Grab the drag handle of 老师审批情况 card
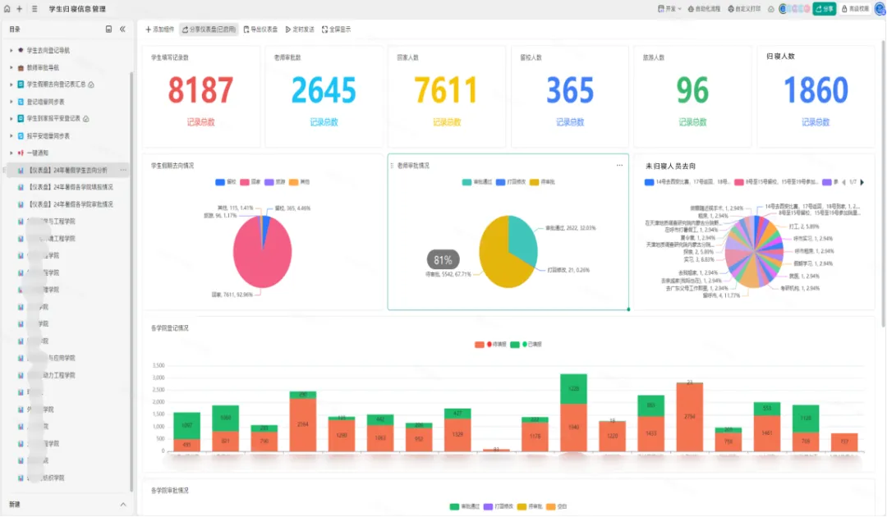The image size is (887, 517). pos(392,166)
